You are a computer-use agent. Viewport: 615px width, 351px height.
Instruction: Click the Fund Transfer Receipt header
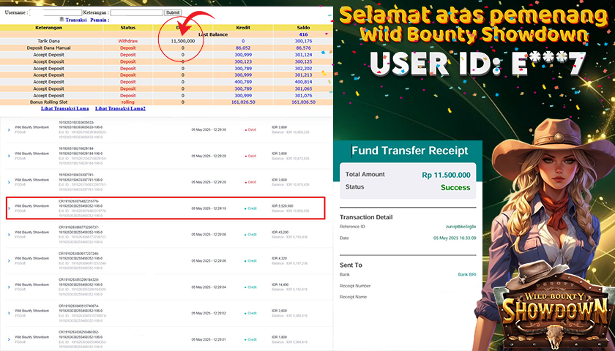(409, 151)
